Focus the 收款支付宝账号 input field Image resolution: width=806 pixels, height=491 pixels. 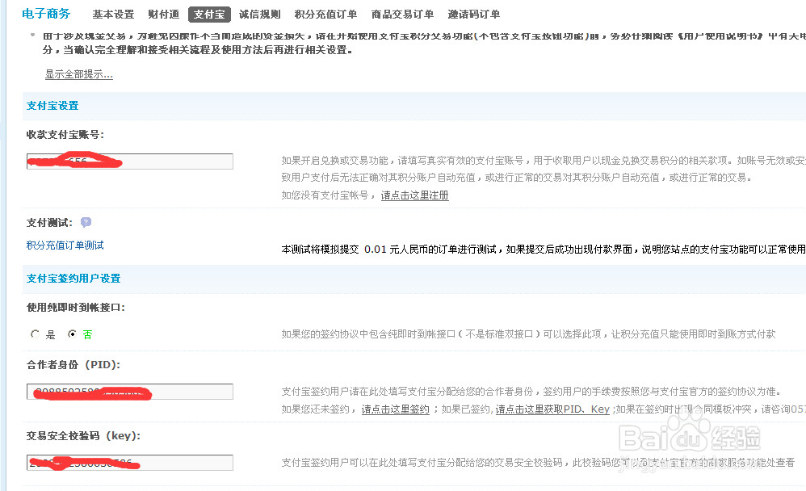tap(129, 162)
